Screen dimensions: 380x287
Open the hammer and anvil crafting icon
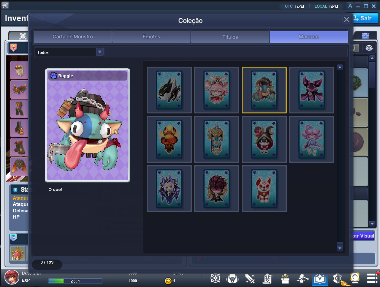303,278
